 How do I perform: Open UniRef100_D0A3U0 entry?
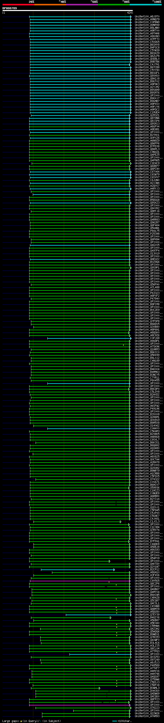[147, 691]
